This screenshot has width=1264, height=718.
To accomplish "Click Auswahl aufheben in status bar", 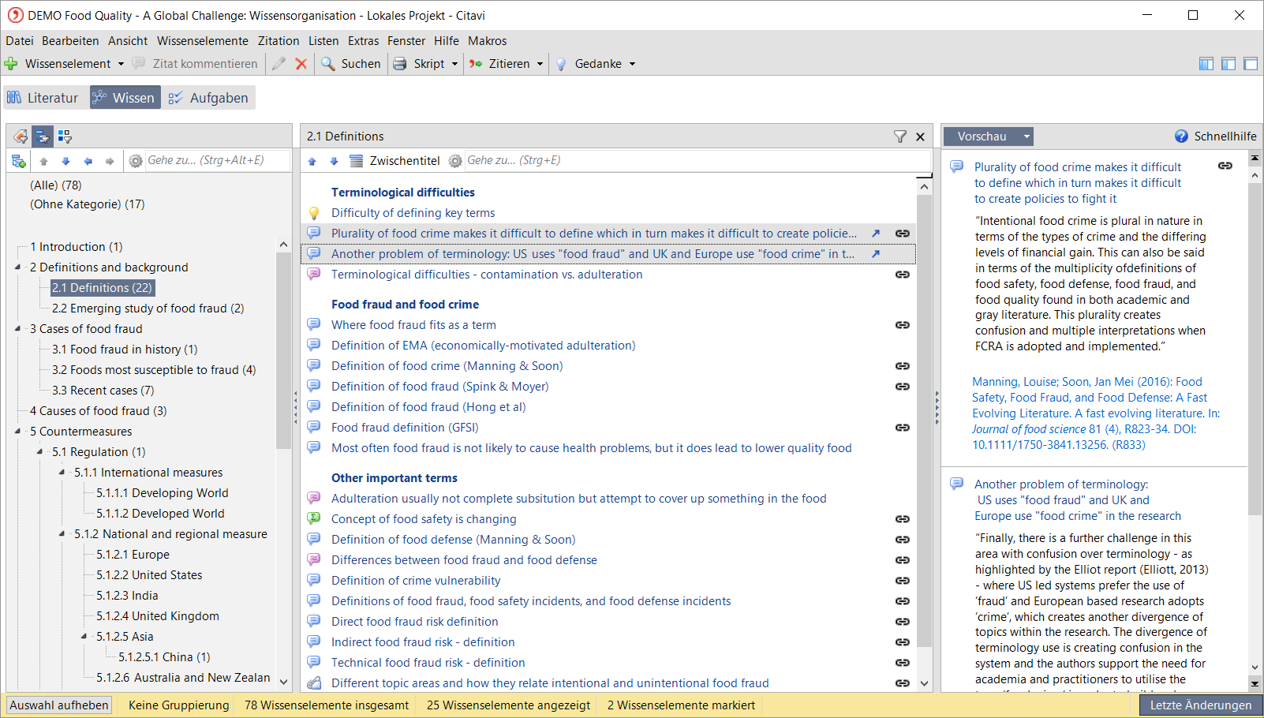I will pos(59,705).
